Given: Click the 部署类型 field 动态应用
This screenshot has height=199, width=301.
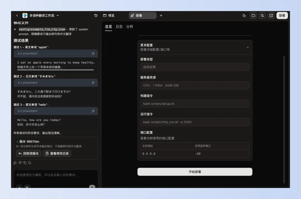Looking at the screenshot, I should tap(195, 67).
